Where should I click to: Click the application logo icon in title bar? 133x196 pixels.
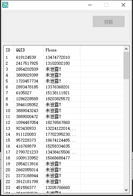[x=5, y=5]
